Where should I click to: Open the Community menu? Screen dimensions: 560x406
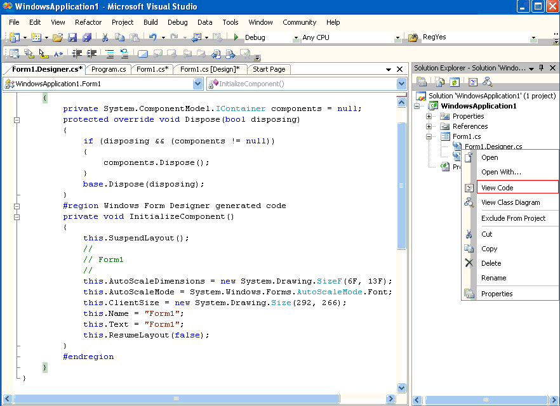[x=299, y=22]
